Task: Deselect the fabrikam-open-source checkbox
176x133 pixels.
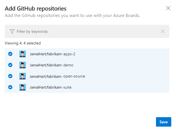Action: 10,76
